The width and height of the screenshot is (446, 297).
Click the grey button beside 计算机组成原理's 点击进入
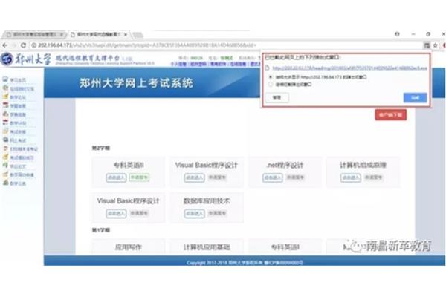[373, 177]
